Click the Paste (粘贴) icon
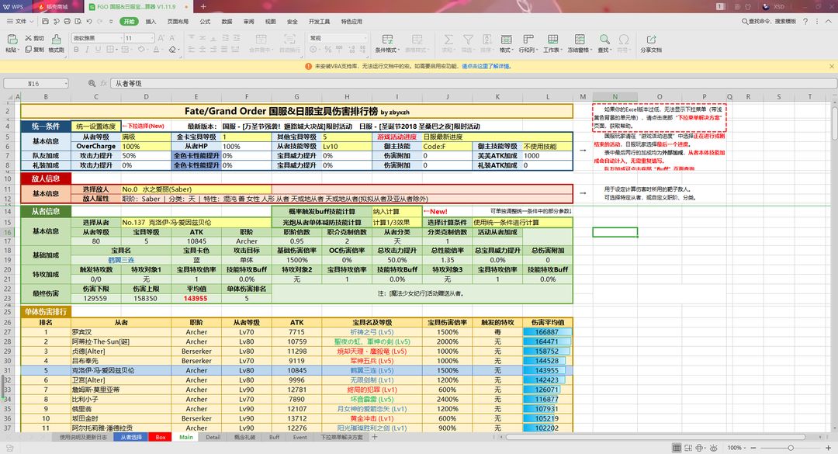Viewport: 838px width, 454px height. point(12,39)
